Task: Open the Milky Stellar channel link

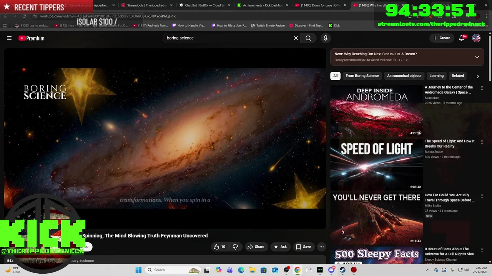Action: point(433,206)
